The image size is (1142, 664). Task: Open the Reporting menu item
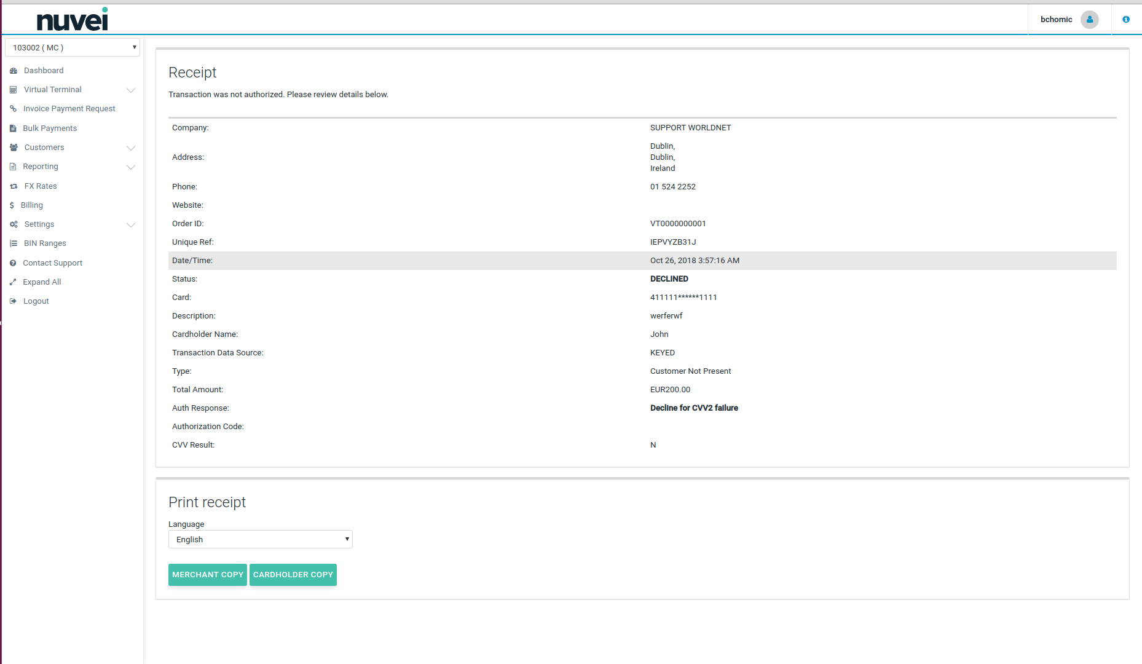click(x=41, y=167)
